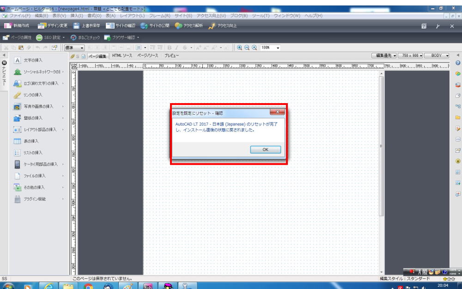Switch to the HTML ソース tab

[122, 55]
